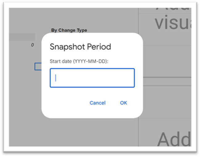Click the gray bar above the 0 label
The height and width of the screenshot is (157, 201).
click(x=22, y=37)
